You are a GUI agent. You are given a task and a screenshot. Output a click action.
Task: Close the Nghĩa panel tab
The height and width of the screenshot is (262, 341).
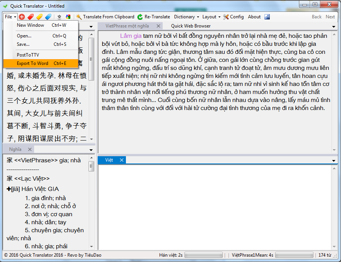29,149
